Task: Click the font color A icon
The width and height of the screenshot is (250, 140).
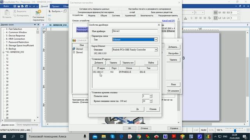Action: 186,18
